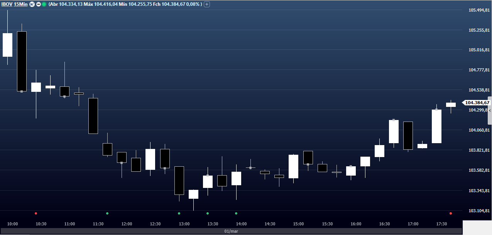Click the plus icon to add indicator
This screenshot has width=492, height=235.
click(207, 4)
